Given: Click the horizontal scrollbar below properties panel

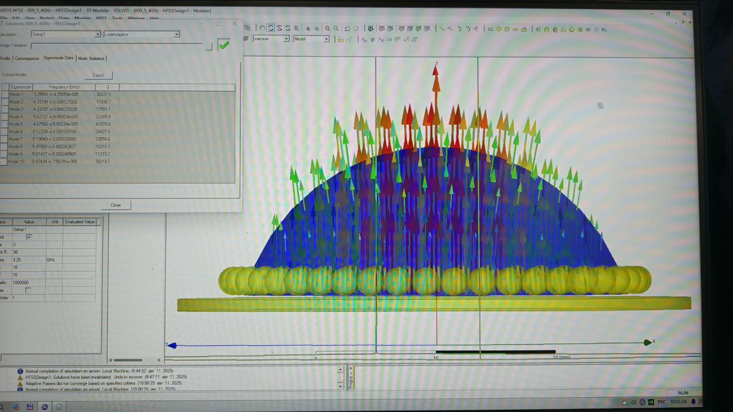Looking at the screenshot, I should tap(126, 360).
